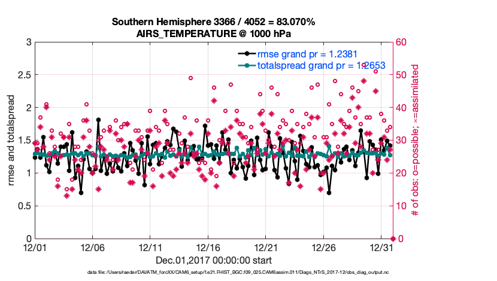This screenshot has width=497, height=281.
Task: Click the 12/01 x-axis tick label
Action: click(35, 247)
